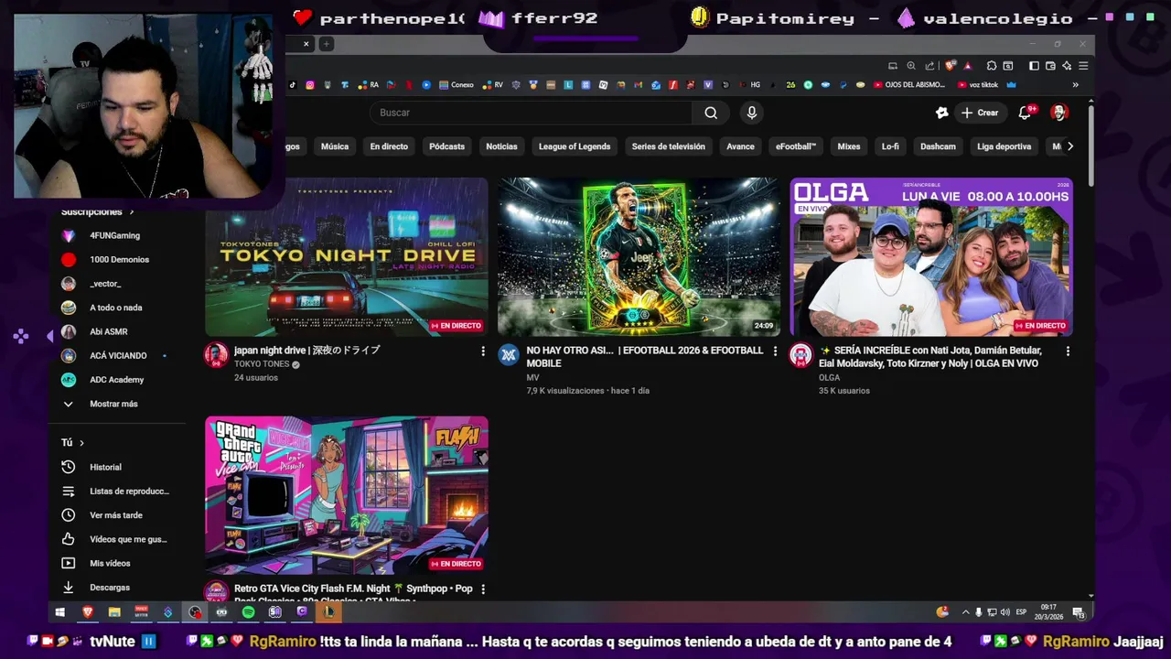This screenshot has width=1171, height=659.
Task: Open YouTube notifications bell
Action: (1025, 113)
